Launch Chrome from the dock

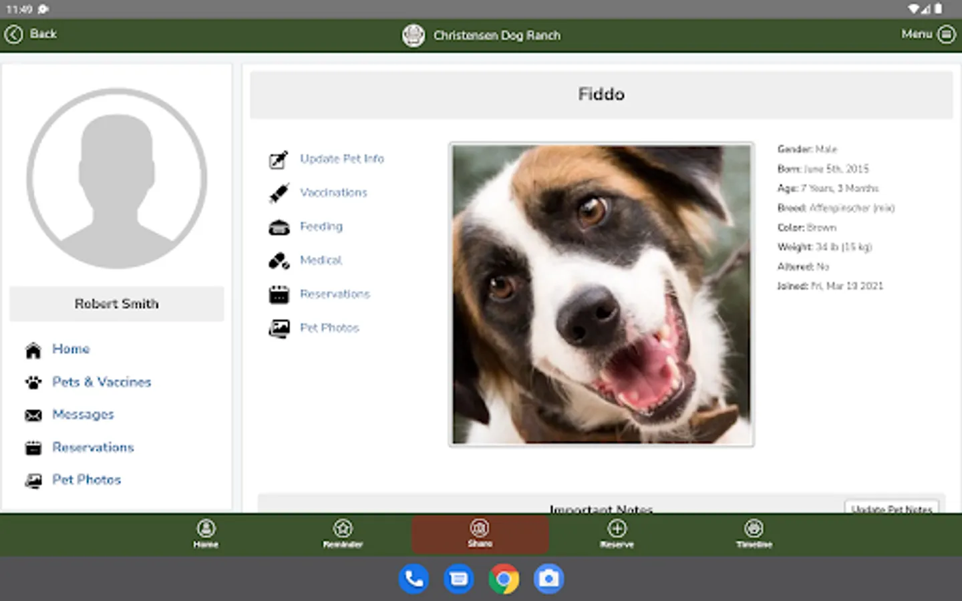tap(504, 579)
